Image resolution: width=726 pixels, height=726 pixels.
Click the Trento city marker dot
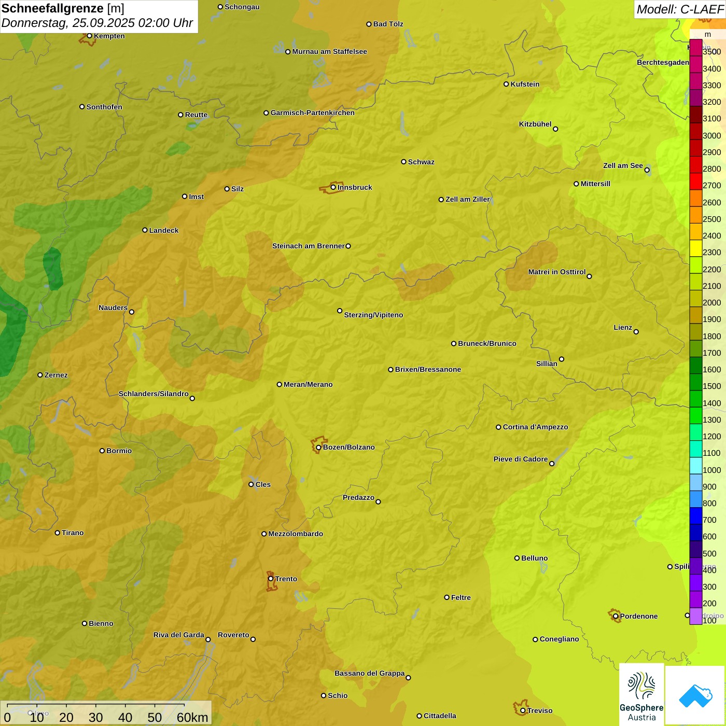(x=271, y=579)
